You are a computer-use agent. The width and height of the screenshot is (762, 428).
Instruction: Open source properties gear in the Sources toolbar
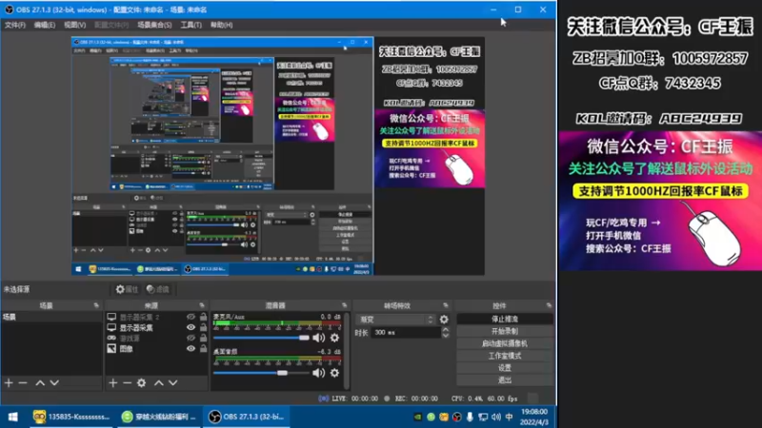tap(141, 383)
